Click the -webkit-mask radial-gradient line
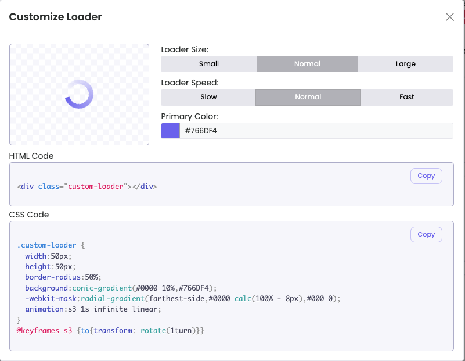Image resolution: width=465 pixels, height=361 pixels. pyautogui.click(x=183, y=298)
